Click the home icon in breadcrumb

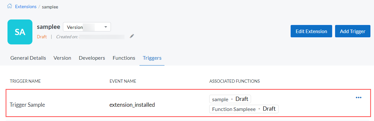(9, 6)
